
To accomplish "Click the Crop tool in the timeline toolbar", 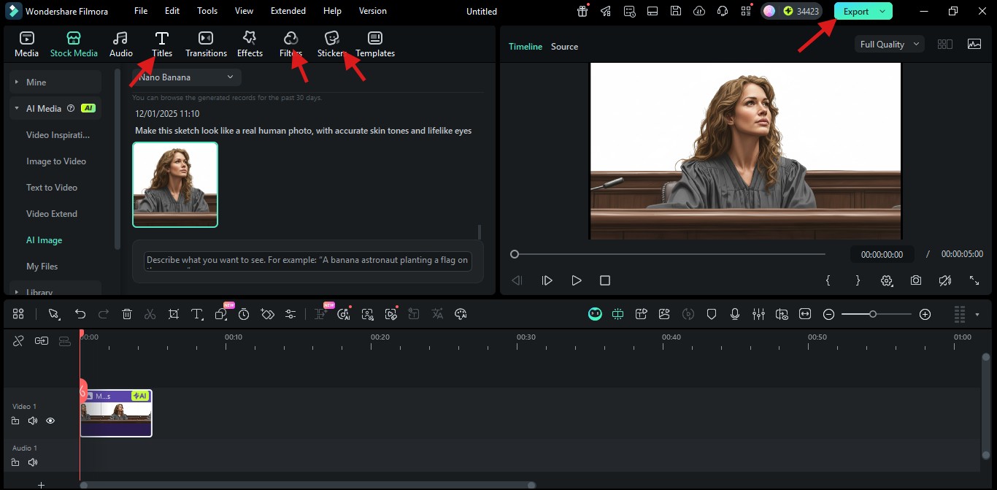I will [173, 314].
